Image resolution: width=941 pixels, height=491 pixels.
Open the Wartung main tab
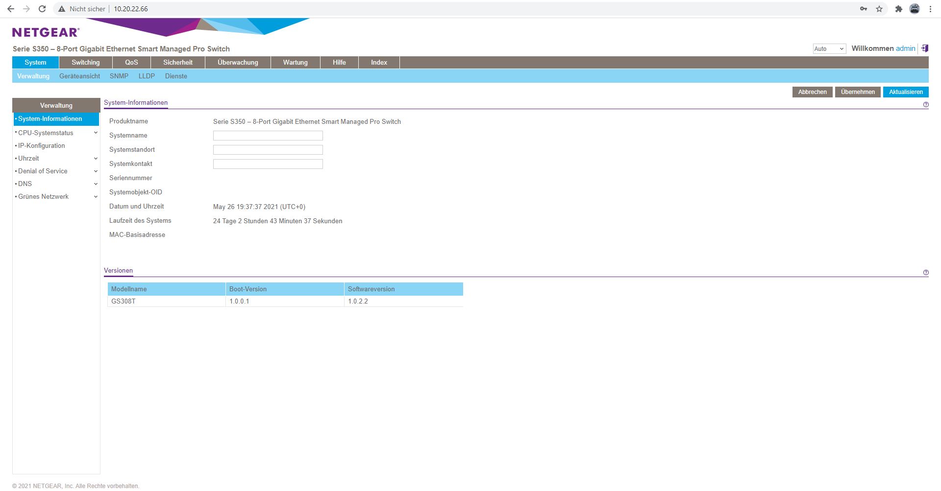tap(296, 63)
